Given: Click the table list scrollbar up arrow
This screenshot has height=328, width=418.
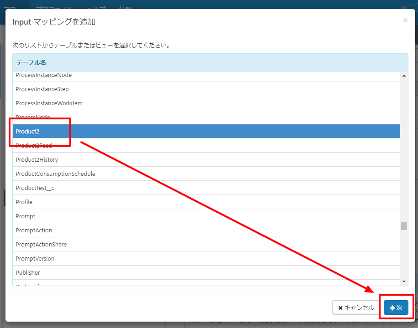Looking at the screenshot, I should point(404,76).
